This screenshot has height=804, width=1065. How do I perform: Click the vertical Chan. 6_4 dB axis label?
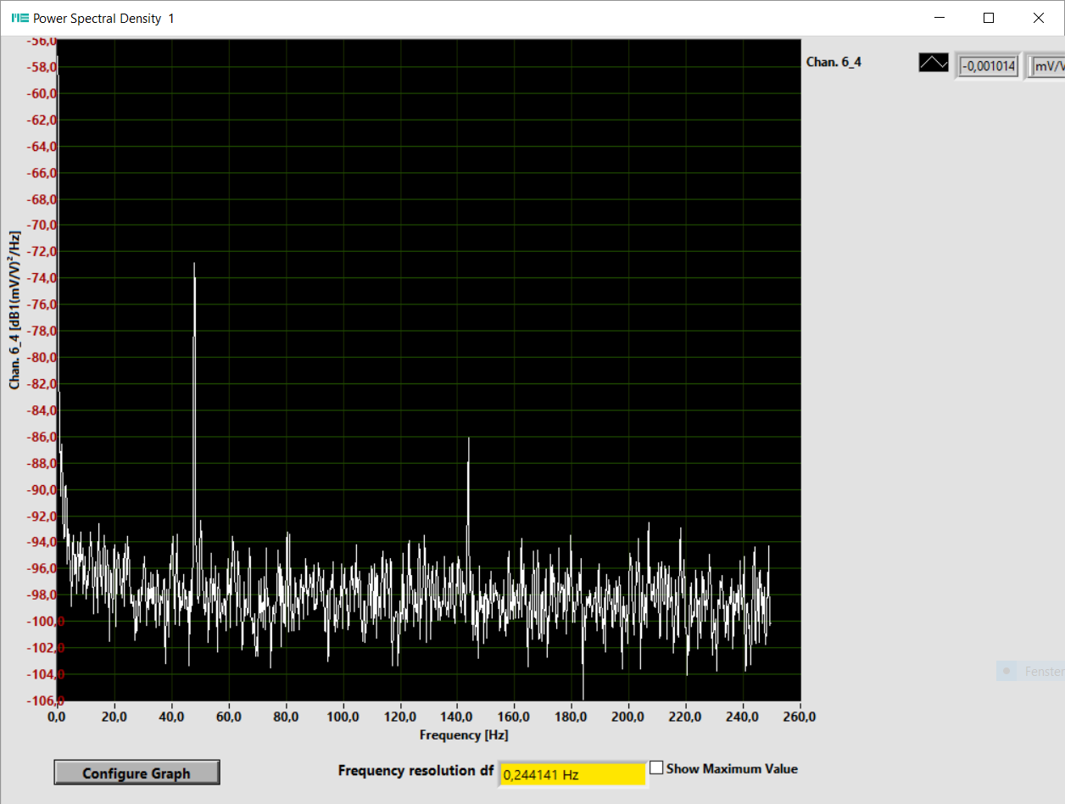(x=14, y=312)
